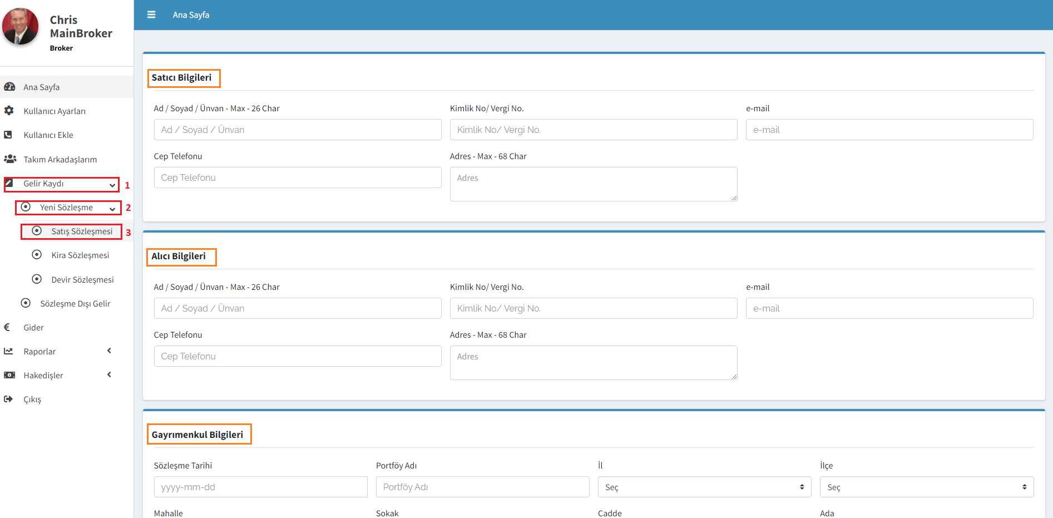Click the chart icon beside Raporlar
This screenshot has width=1053, height=518.
coord(8,351)
